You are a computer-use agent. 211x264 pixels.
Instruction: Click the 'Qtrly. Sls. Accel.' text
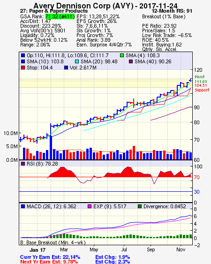coord(160,49)
